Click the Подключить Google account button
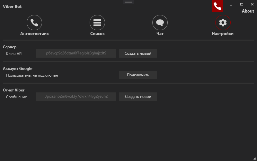Viewport: 257px width, 161px height. coord(138,75)
